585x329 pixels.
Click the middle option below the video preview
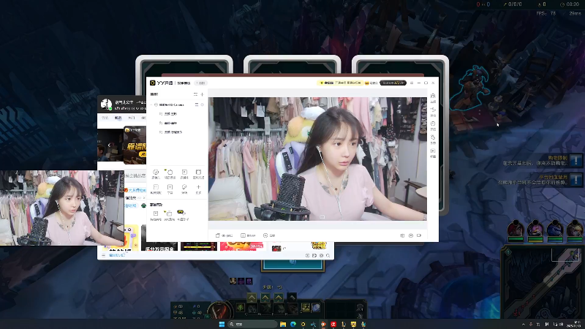pyautogui.click(x=248, y=235)
